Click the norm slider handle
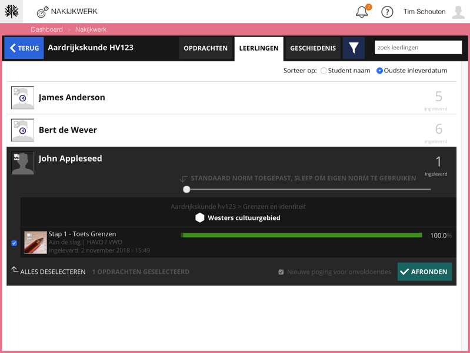470x353 pixels. [x=186, y=189]
